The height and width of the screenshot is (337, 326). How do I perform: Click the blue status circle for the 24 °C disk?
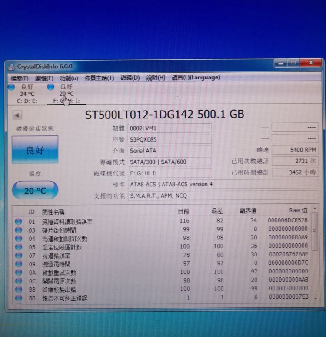(x=11, y=87)
